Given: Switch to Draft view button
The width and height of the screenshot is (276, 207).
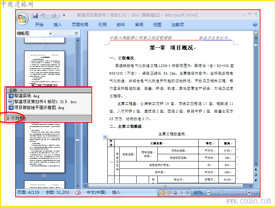Looking at the screenshot, I should pos(188,193).
